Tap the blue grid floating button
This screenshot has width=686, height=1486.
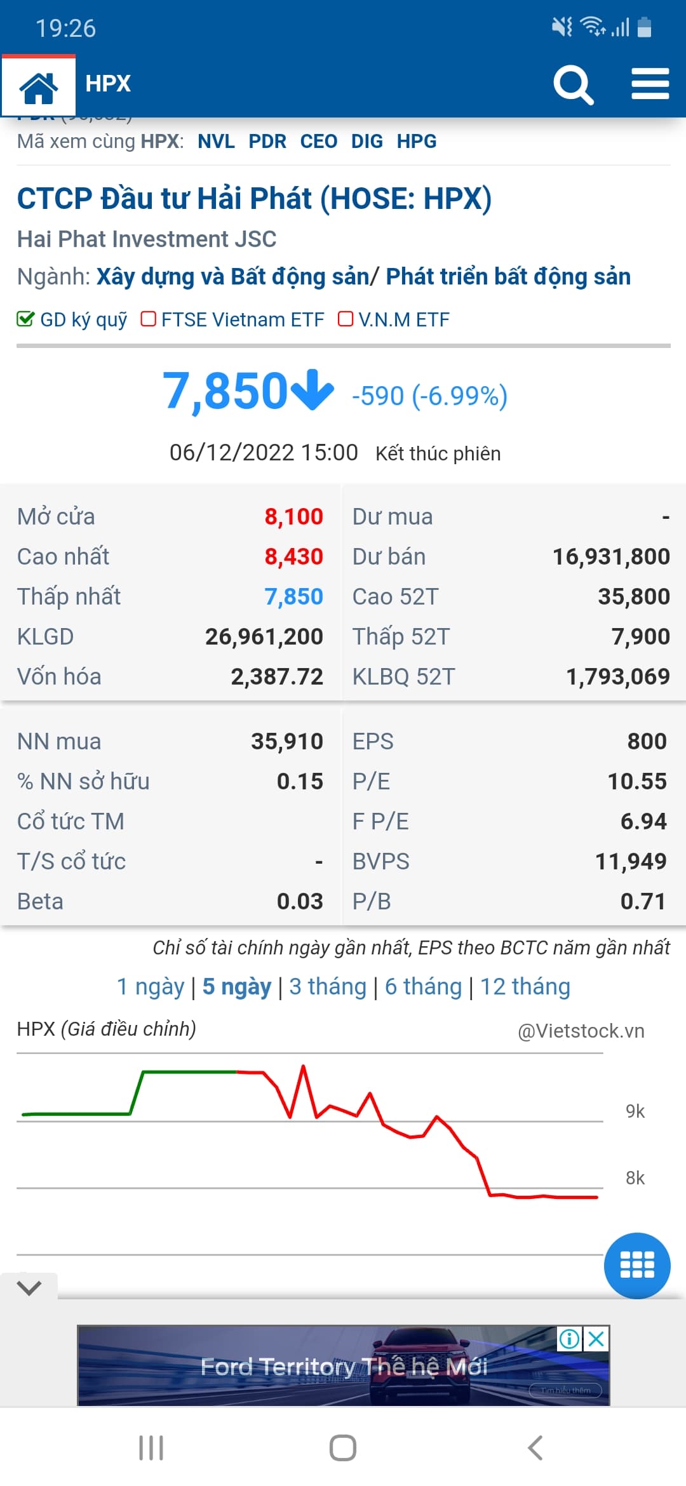click(x=636, y=1265)
